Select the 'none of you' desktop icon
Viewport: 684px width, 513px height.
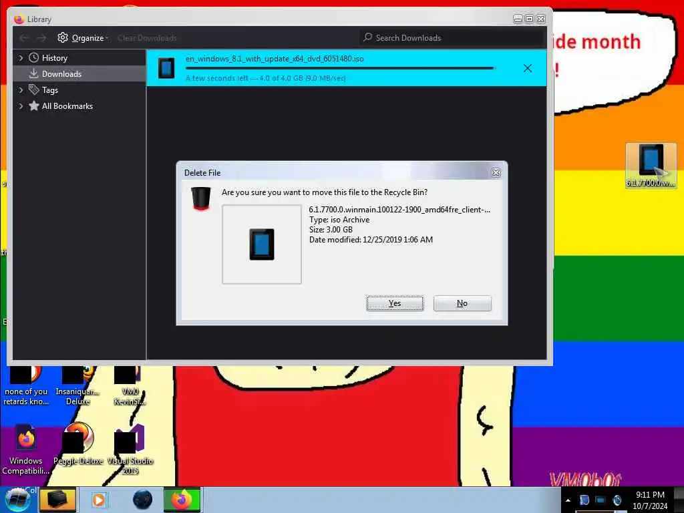tap(26, 386)
